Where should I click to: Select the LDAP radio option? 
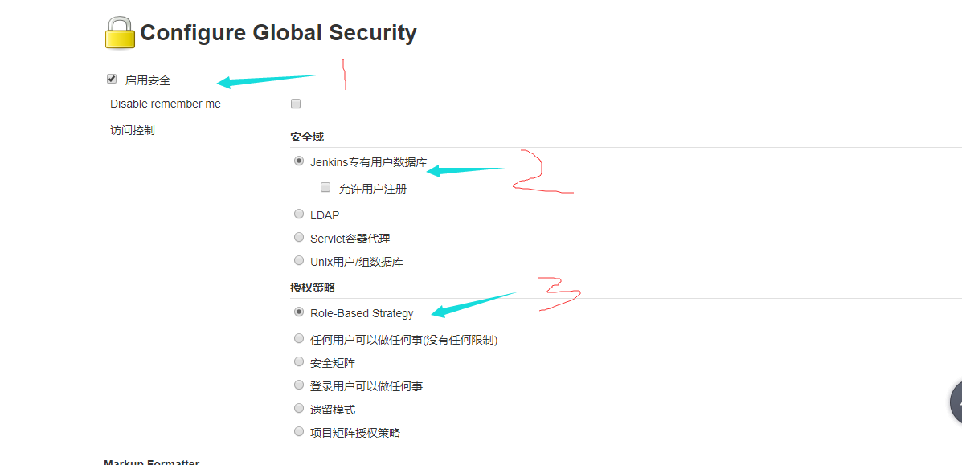pyautogui.click(x=299, y=214)
